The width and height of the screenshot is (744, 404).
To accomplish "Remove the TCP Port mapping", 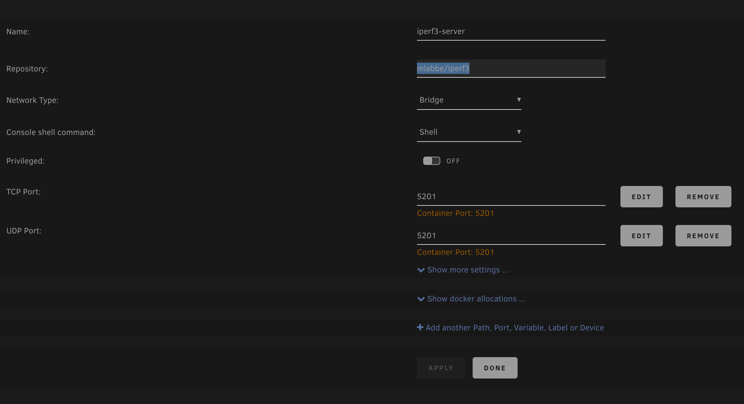I will point(703,196).
